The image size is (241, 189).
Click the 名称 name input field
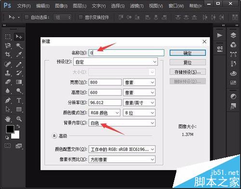[126, 53]
